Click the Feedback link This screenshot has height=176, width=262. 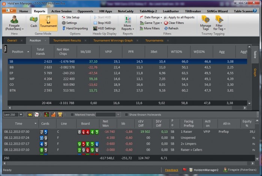click(x=171, y=170)
